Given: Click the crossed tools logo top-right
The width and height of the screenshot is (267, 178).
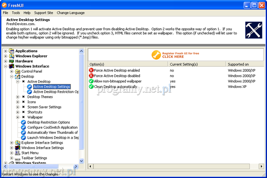Looking at the screenshot, I should click(253, 30).
